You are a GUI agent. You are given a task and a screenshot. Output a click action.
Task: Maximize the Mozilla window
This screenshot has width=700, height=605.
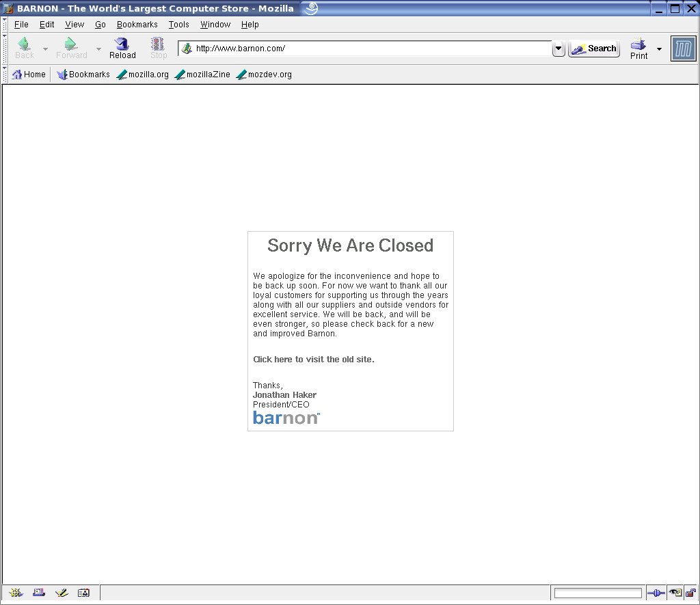tap(675, 8)
